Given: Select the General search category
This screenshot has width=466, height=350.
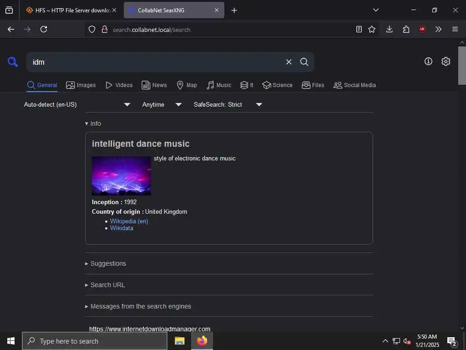Looking at the screenshot, I should point(42,85).
